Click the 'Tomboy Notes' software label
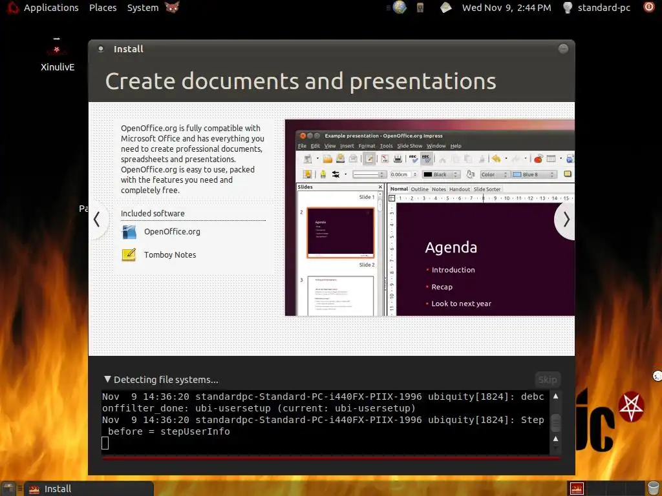662x496 pixels. [x=170, y=254]
